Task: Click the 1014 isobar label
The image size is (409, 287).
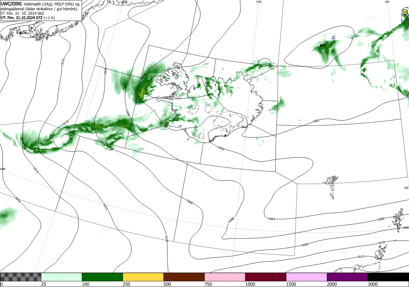Action: (35, 170)
